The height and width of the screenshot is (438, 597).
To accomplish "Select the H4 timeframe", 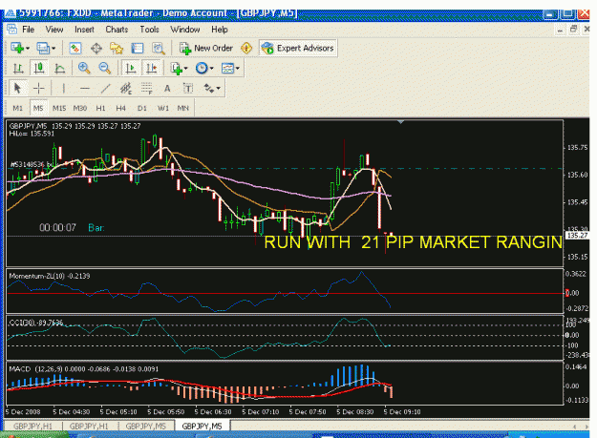I will tap(120, 108).
